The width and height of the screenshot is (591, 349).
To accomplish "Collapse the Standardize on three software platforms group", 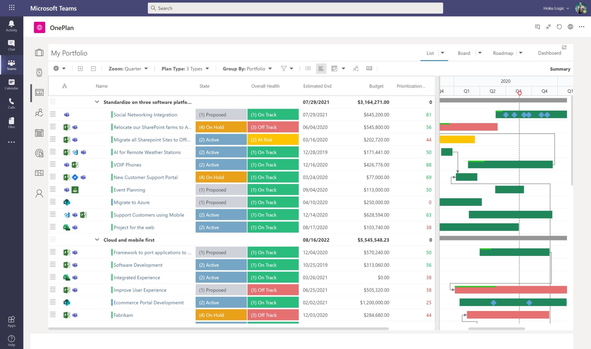I will click(x=97, y=102).
